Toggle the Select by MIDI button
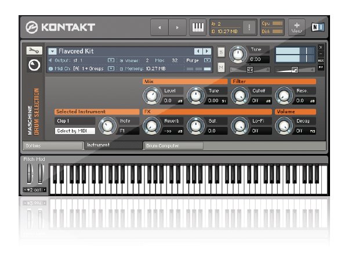Image resolution: width=348 pixels, height=273 pixels. [x=75, y=131]
